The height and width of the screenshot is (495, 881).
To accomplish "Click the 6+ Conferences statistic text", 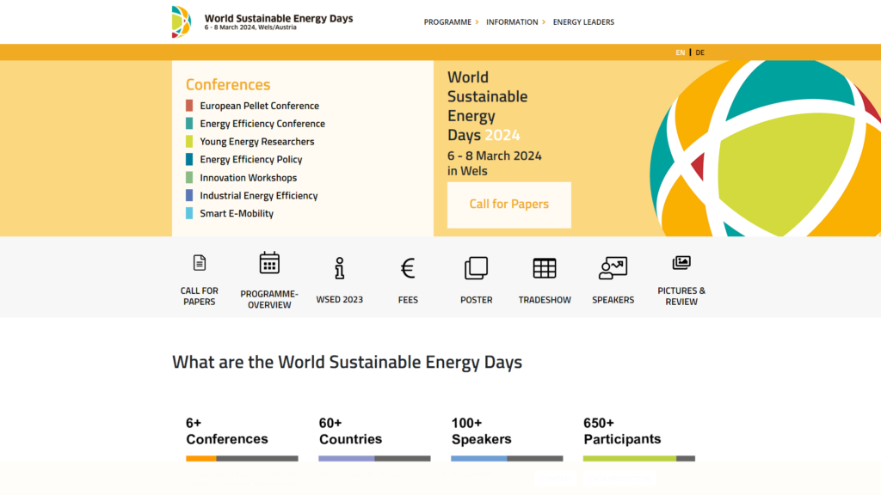I will click(x=227, y=431).
